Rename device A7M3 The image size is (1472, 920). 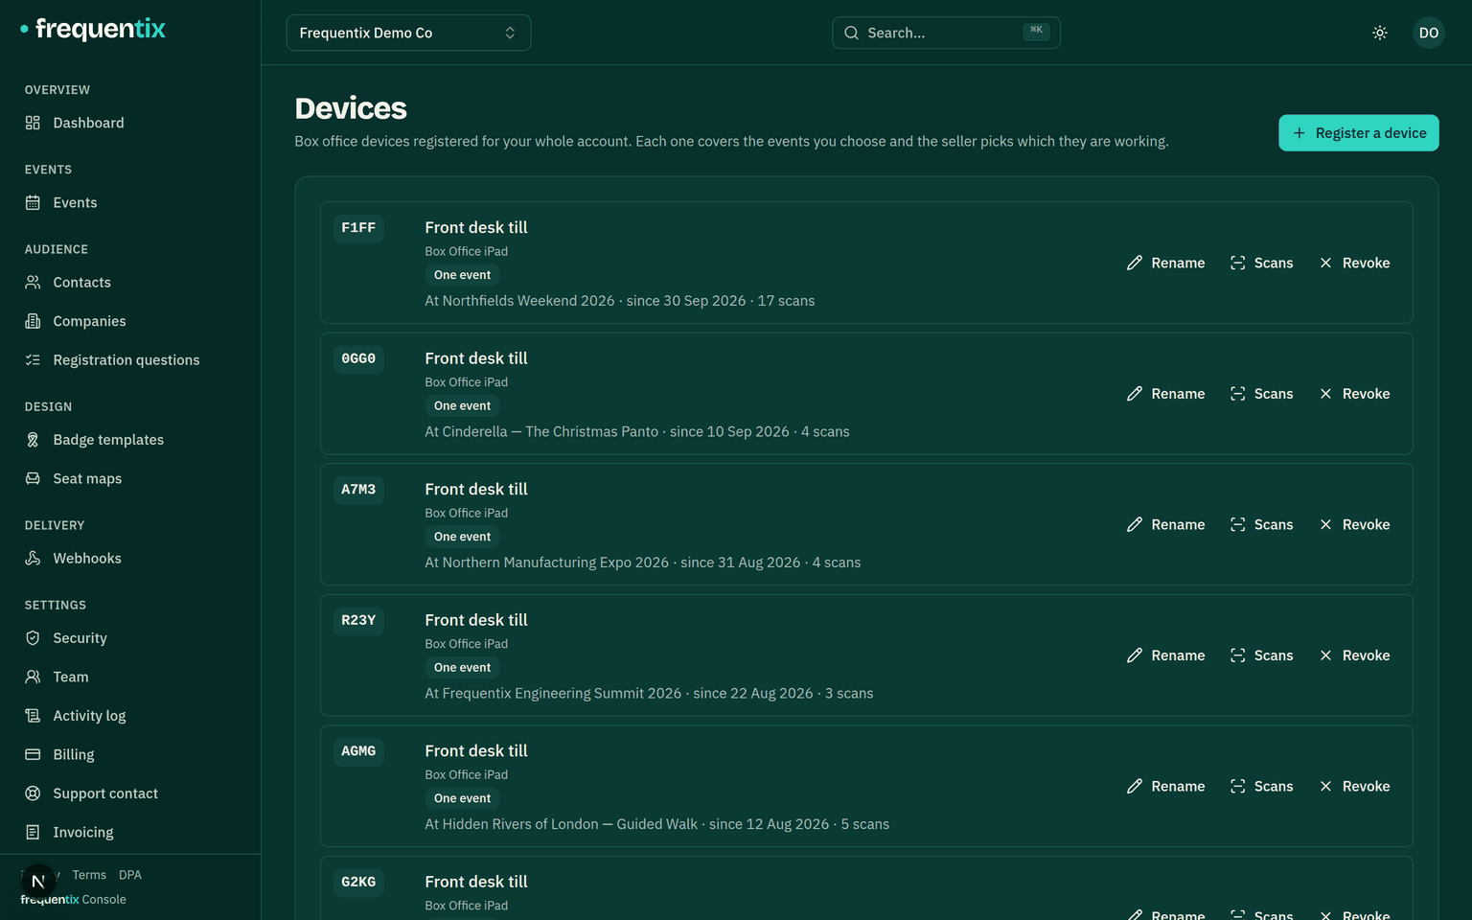(x=1166, y=524)
